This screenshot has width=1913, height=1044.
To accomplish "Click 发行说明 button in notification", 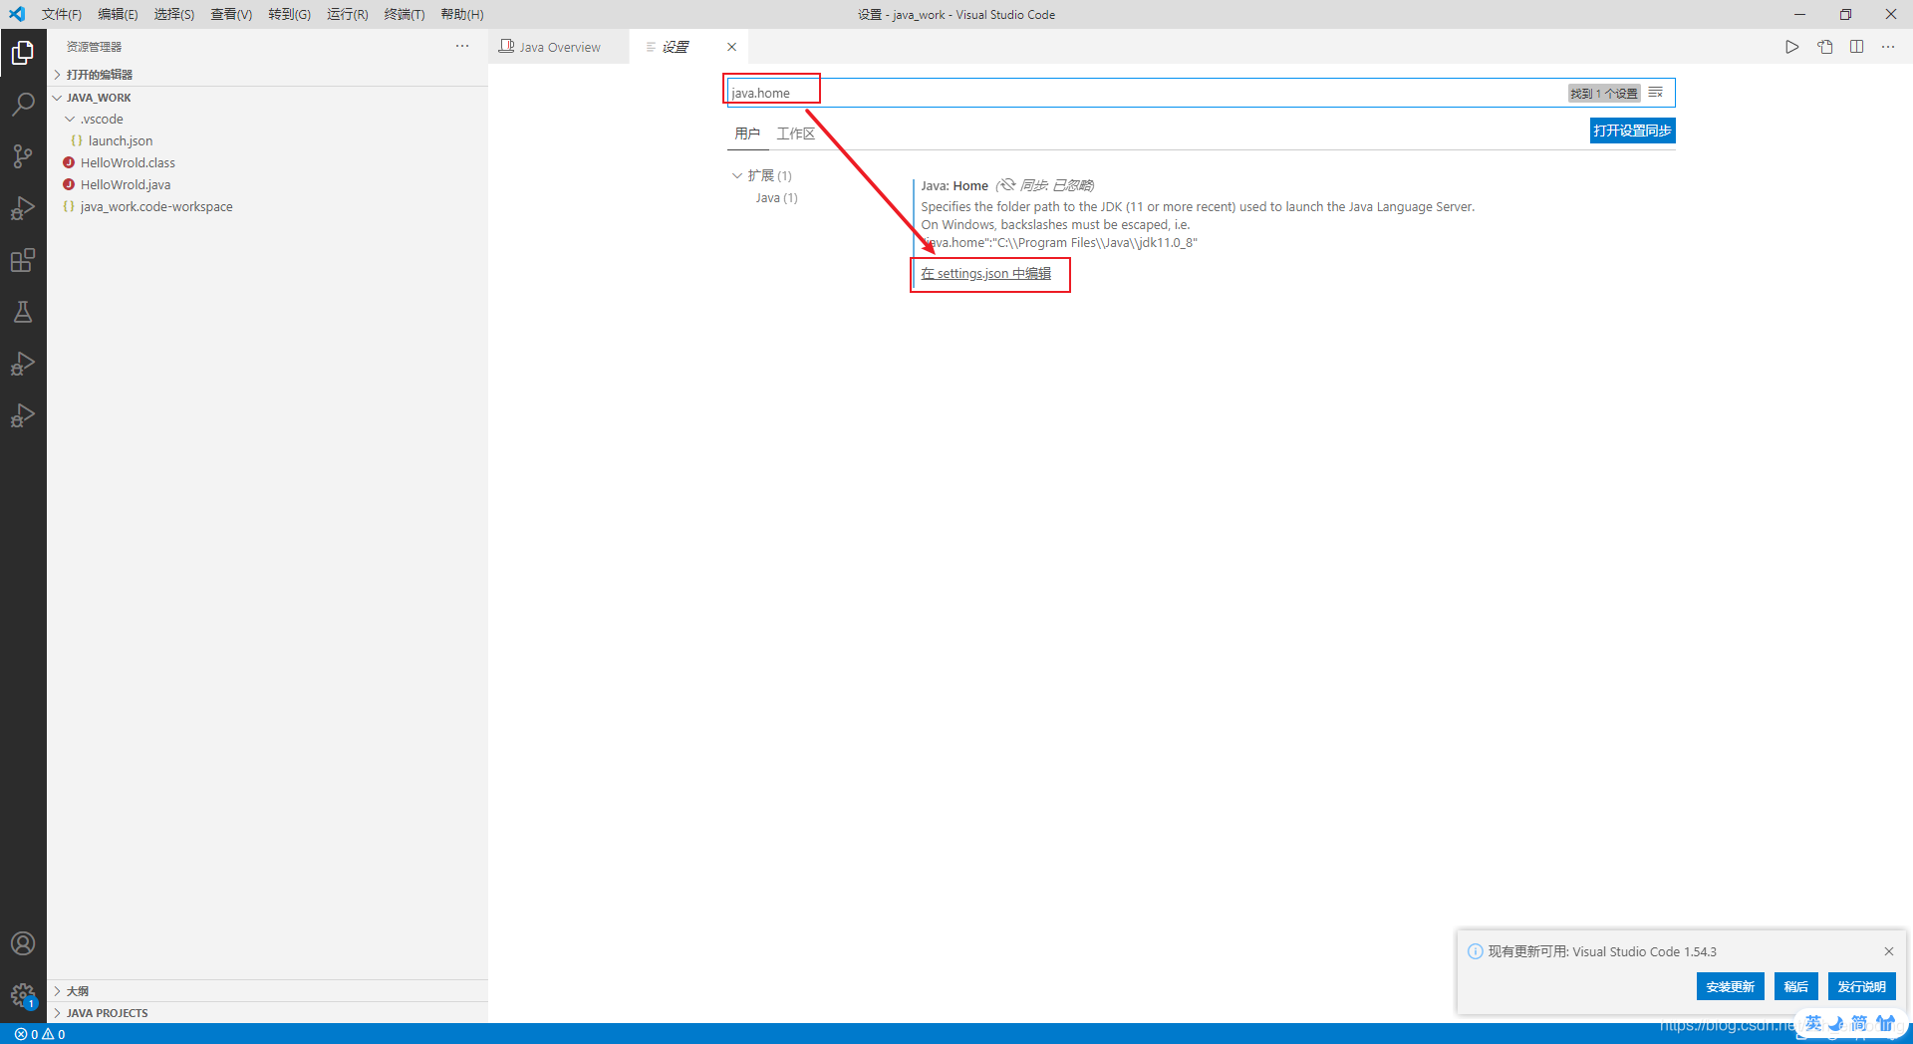I will coord(1861,986).
